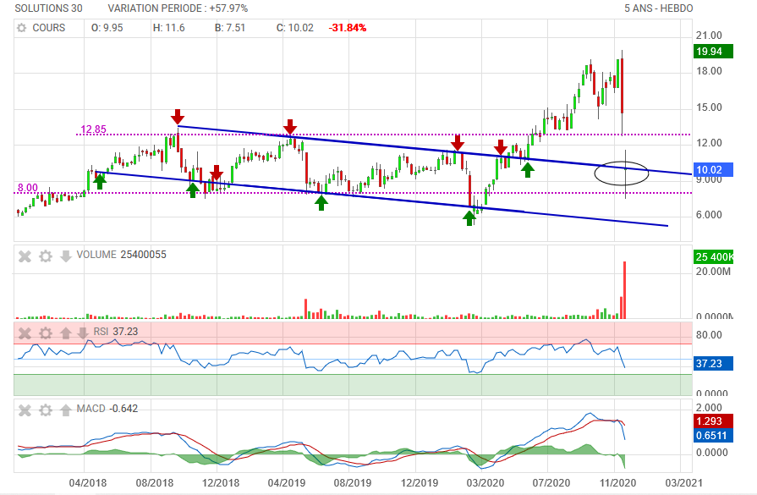Viewport: 757px width, 495px height.
Task: Click the 12.00 price axis label
Action: [709, 143]
